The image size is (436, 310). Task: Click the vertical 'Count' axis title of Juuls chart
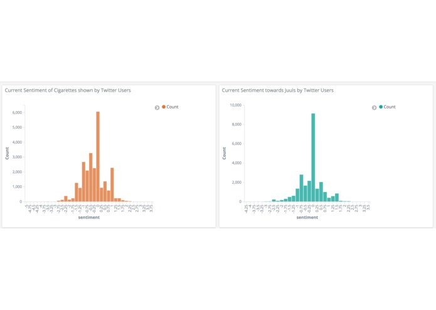[224, 154]
